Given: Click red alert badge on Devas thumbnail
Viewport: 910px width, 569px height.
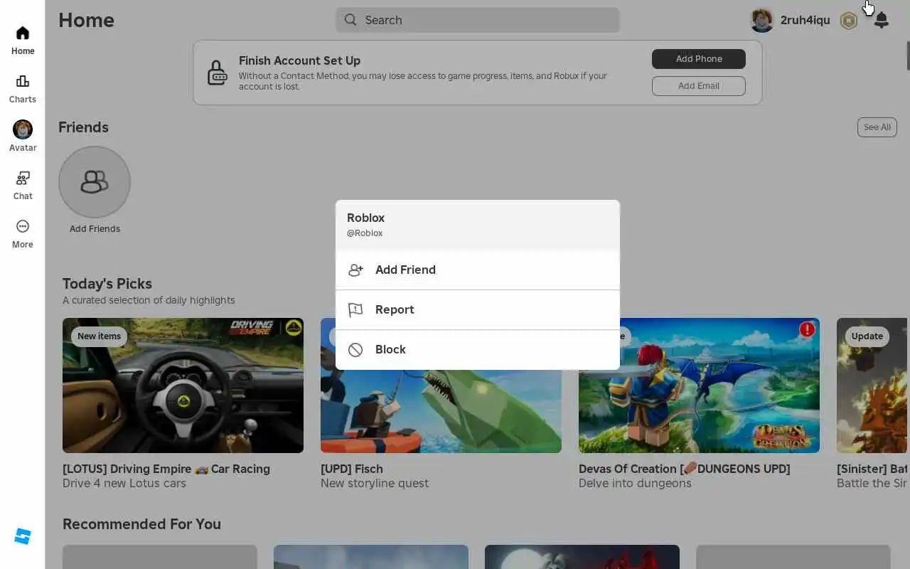Looking at the screenshot, I should (x=807, y=329).
